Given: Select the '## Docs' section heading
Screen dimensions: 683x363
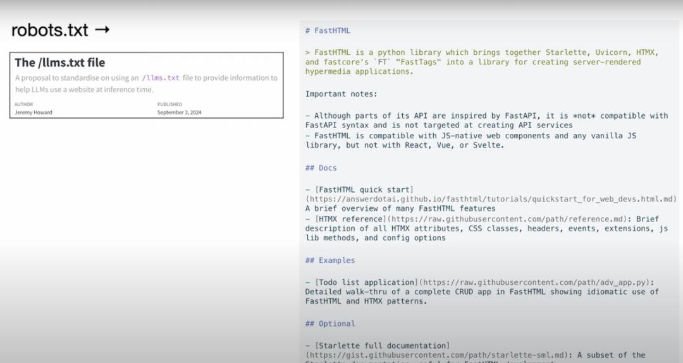Looking at the screenshot, I should pos(321,168).
